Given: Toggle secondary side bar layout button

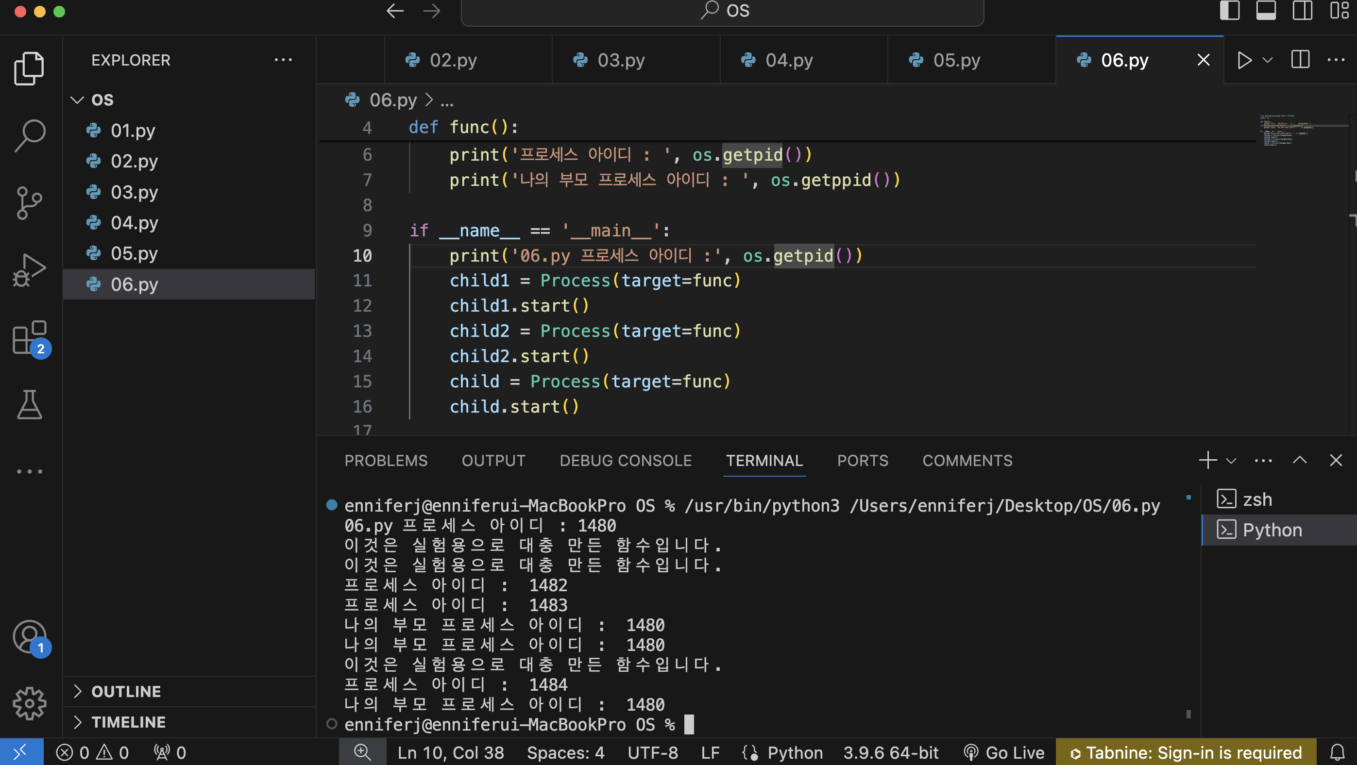Looking at the screenshot, I should click(x=1302, y=11).
